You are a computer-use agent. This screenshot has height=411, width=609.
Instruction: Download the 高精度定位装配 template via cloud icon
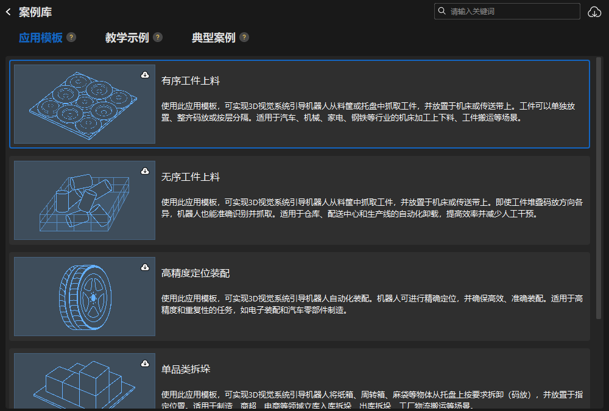click(x=145, y=267)
